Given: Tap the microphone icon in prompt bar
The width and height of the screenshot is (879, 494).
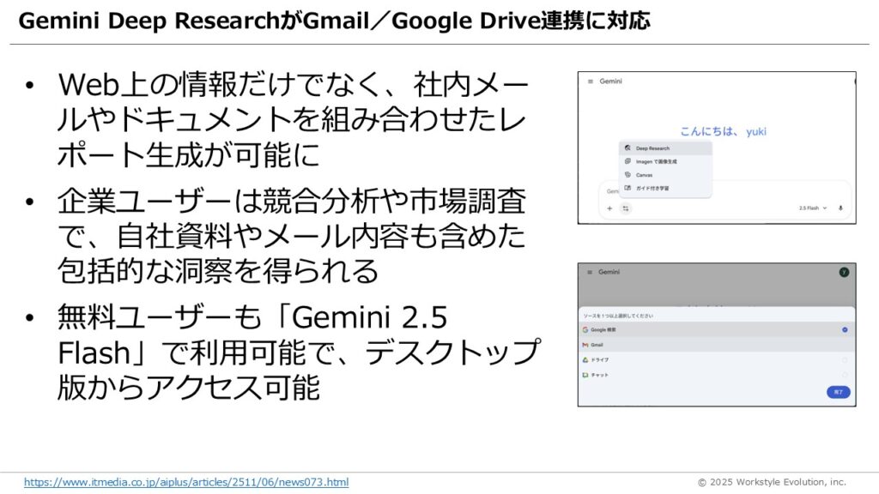Looking at the screenshot, I should [x=840, y=208].
